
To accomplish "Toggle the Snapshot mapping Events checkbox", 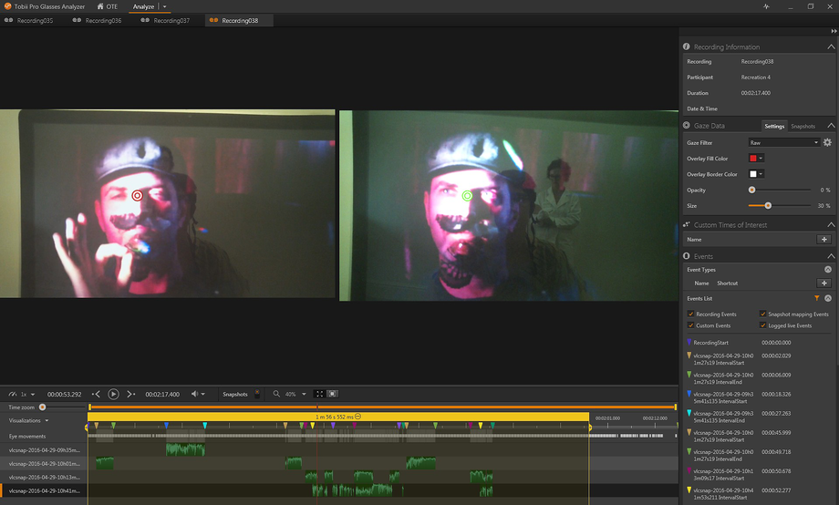I will [763, 314].
